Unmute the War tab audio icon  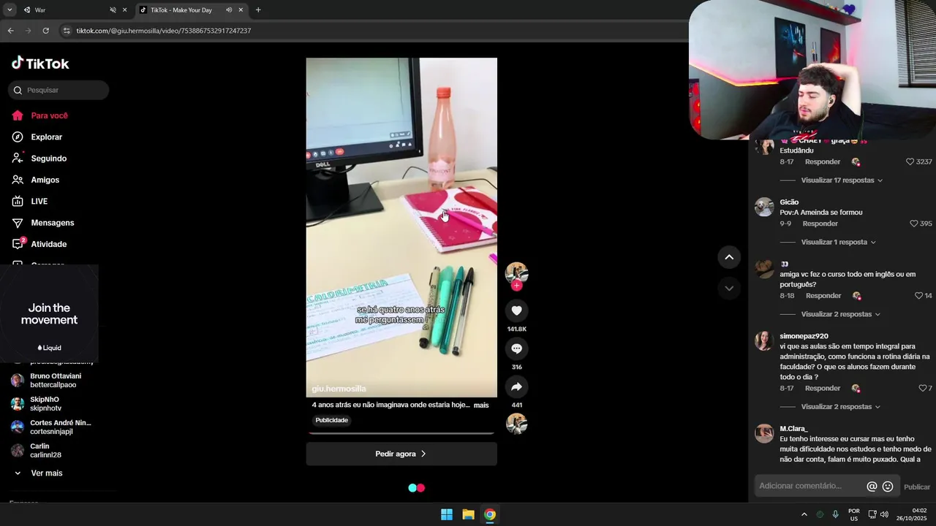(x=113, y=10)
